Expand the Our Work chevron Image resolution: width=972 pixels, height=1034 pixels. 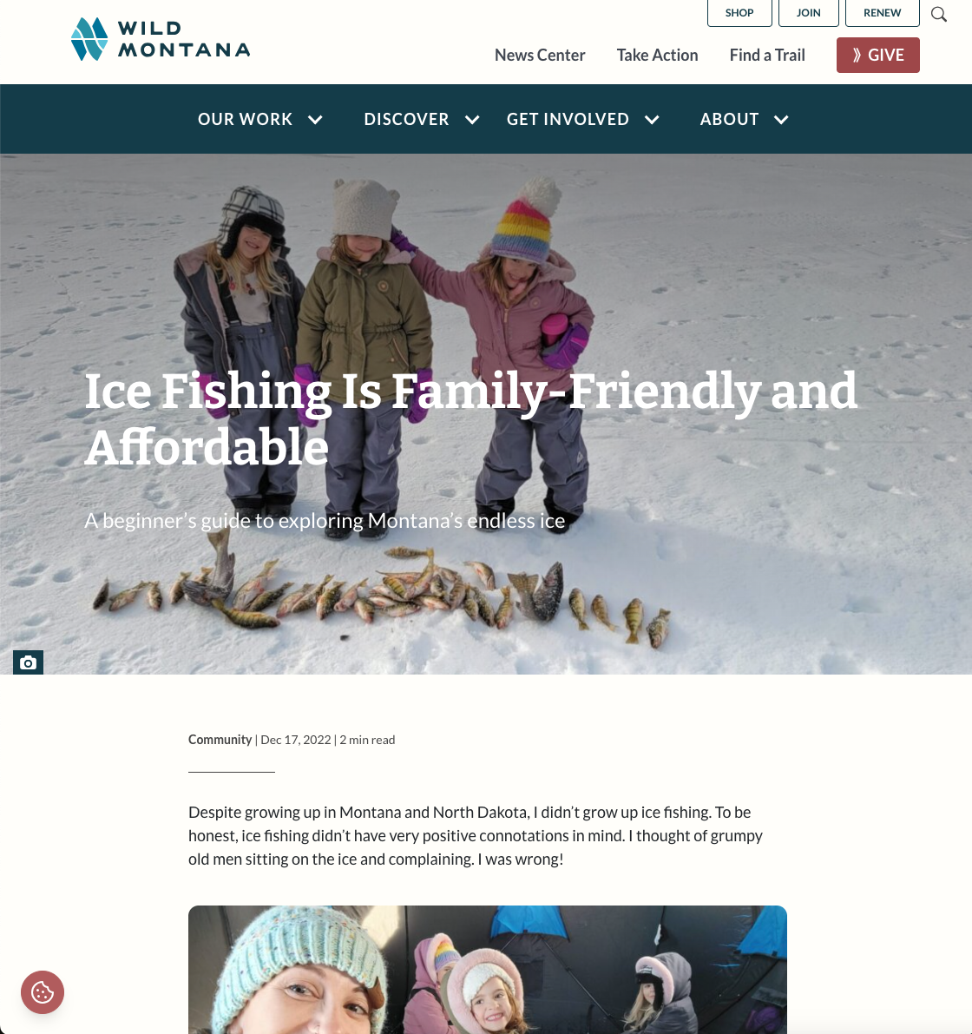316,120
